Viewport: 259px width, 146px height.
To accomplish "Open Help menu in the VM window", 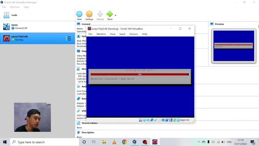I will coord(145,34).
